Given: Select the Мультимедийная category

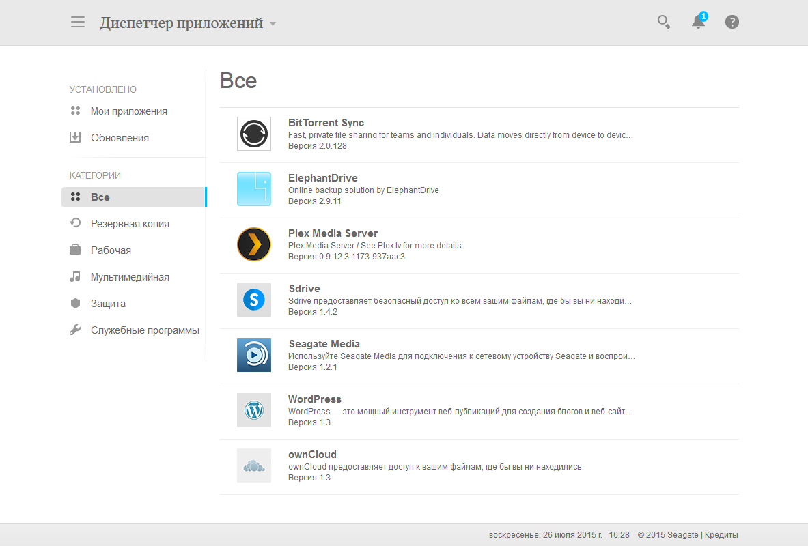Looking at the screenshot, I should [x=130, y=277].
